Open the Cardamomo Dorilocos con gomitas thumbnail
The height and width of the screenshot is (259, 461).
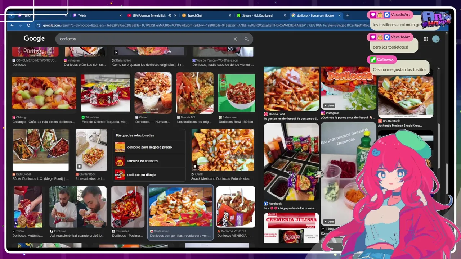click(x=180, y=208)
